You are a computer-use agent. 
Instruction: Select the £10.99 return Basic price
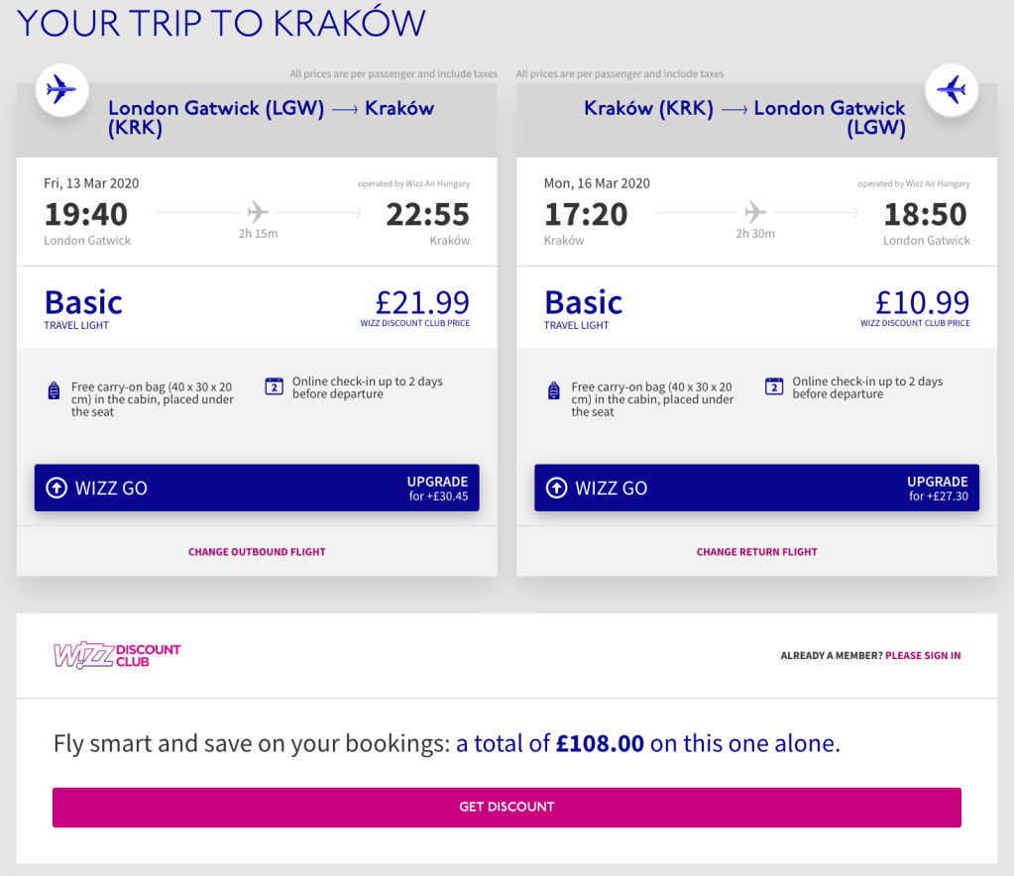(922, 302)
